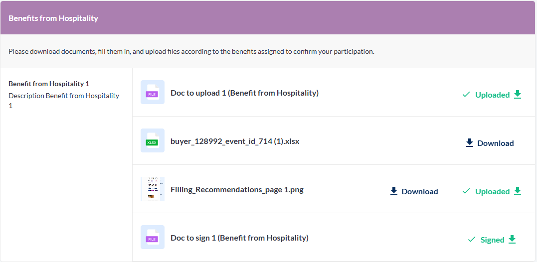Viewport: 537px width, 262px height.
Task: Click the Signed status label
Action: click(x=492, y=240)
